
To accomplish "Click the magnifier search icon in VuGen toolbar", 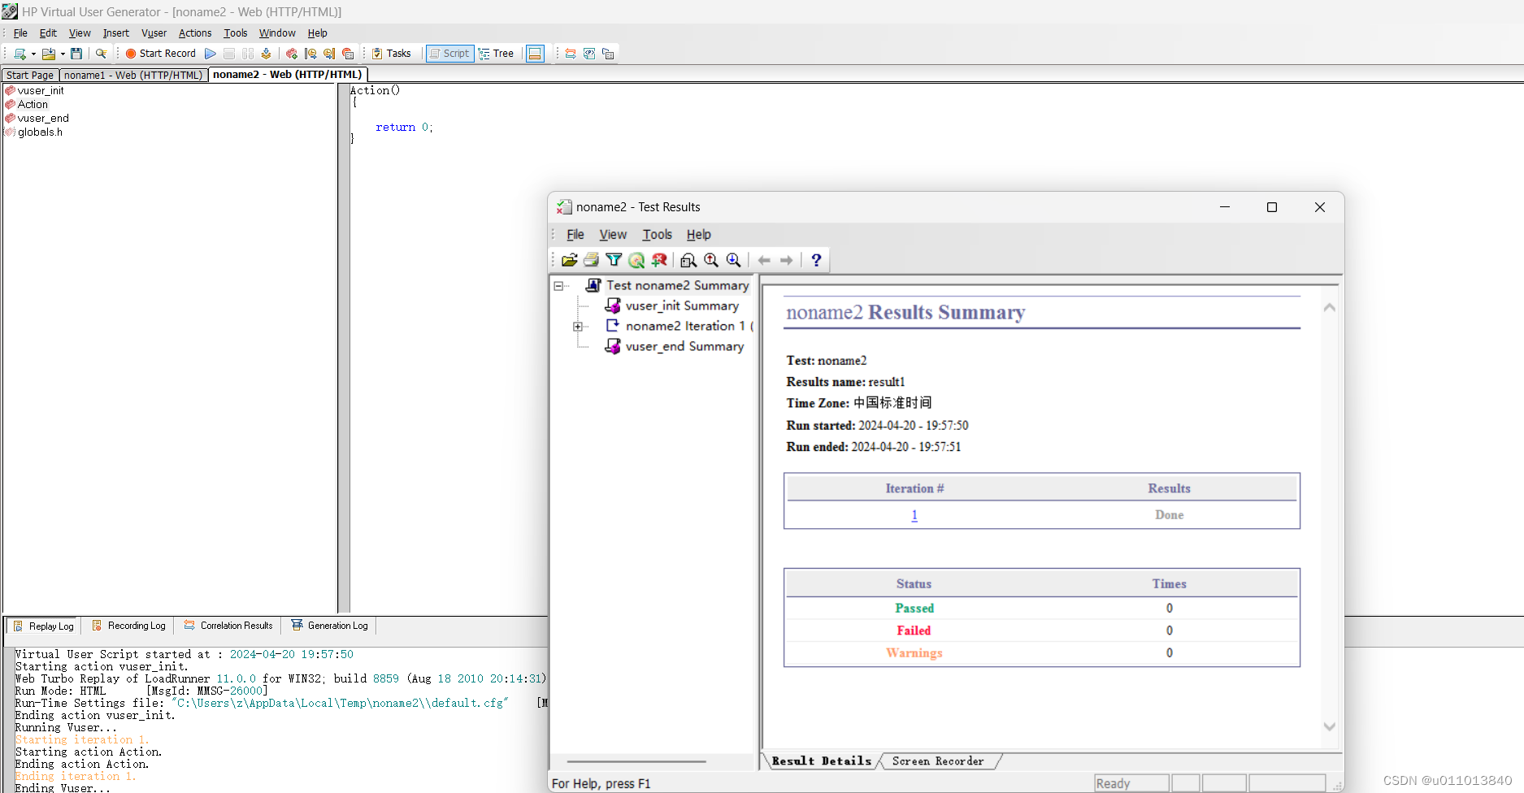I will click(x=101, y=54).
